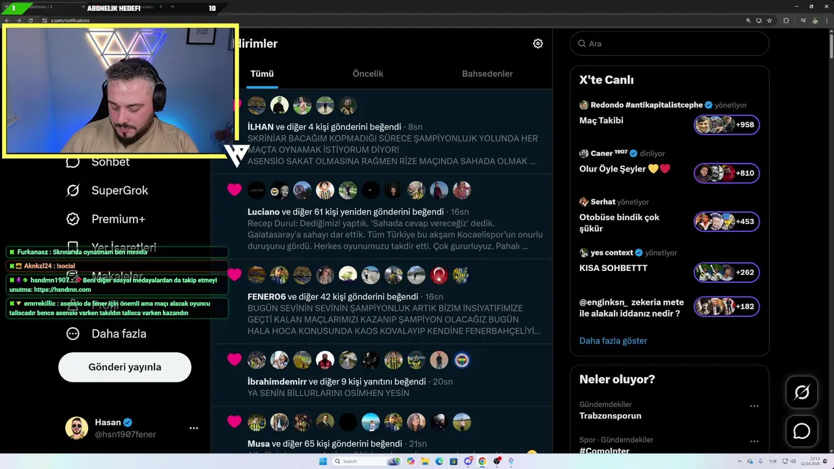Open File Explorer from the taskbar
The height and width of the screenshot is (469, 834).
click(425, 461)
